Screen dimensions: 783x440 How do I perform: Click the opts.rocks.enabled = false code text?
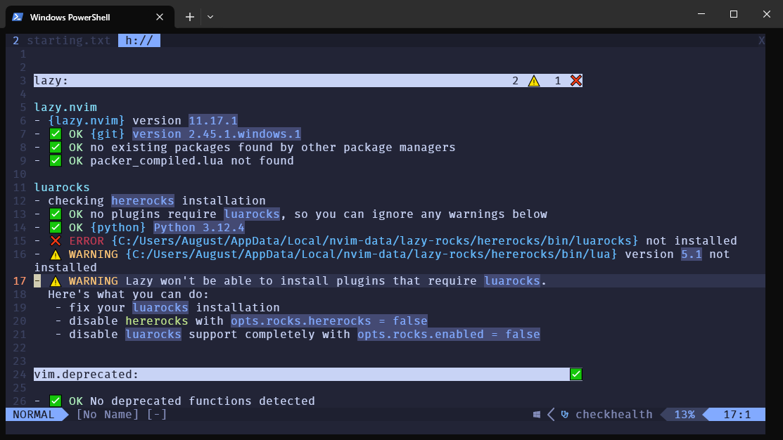(x=448, y=335)
